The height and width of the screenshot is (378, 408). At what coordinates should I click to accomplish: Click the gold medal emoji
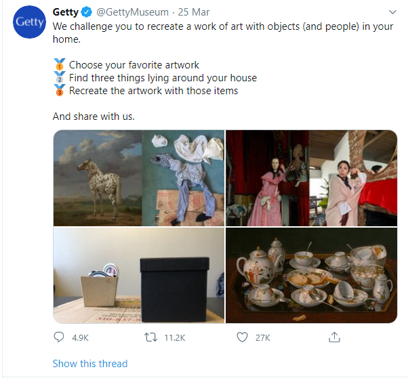[59, 66]
